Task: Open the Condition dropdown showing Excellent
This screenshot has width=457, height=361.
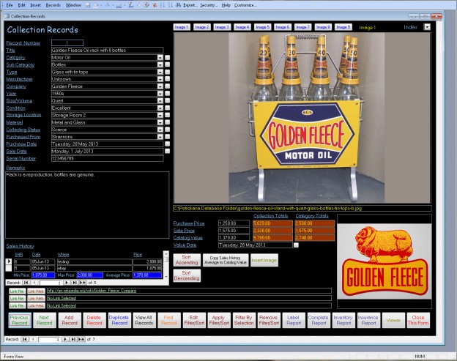Action: tap(160, 108)
